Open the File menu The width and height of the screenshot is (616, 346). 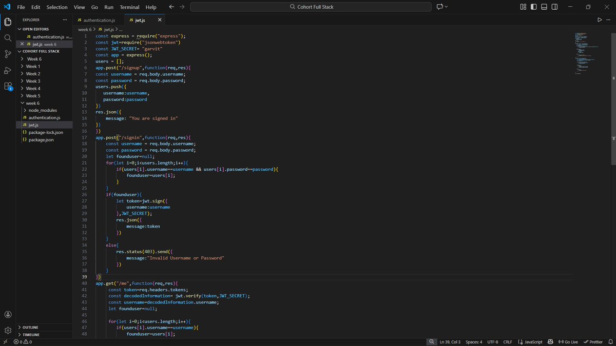pyautogui.click(x=21, y=7)
